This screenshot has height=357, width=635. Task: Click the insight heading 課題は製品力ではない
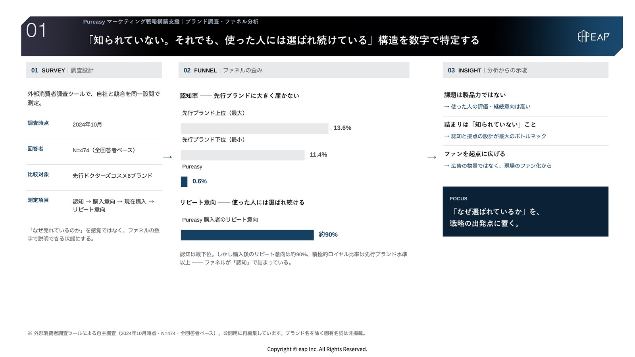click(475, 95)
